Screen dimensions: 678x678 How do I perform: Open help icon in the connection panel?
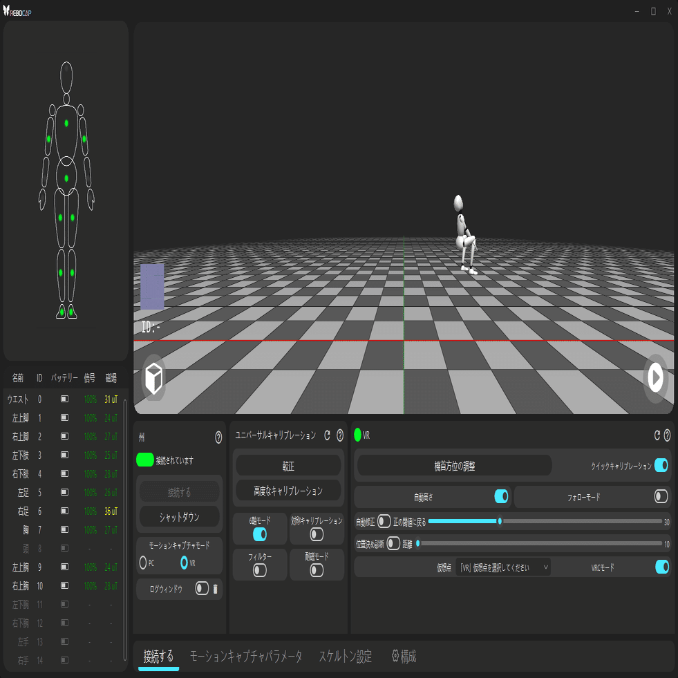point(218,437)
